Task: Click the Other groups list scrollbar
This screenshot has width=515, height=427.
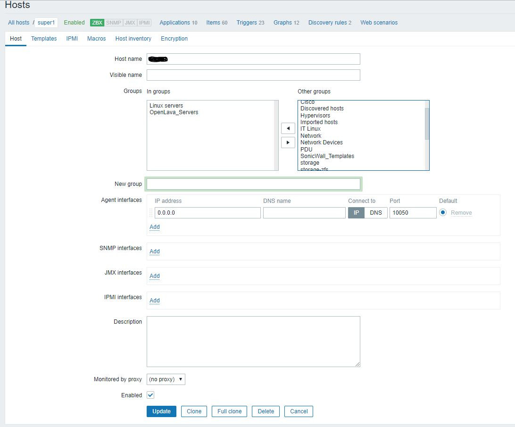Action: pos(427,124)
